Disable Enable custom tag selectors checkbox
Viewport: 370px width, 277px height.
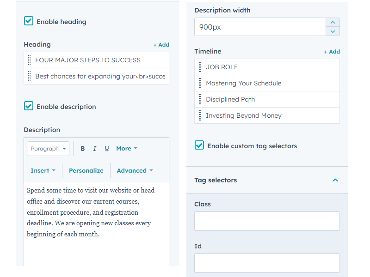(199, 145)
